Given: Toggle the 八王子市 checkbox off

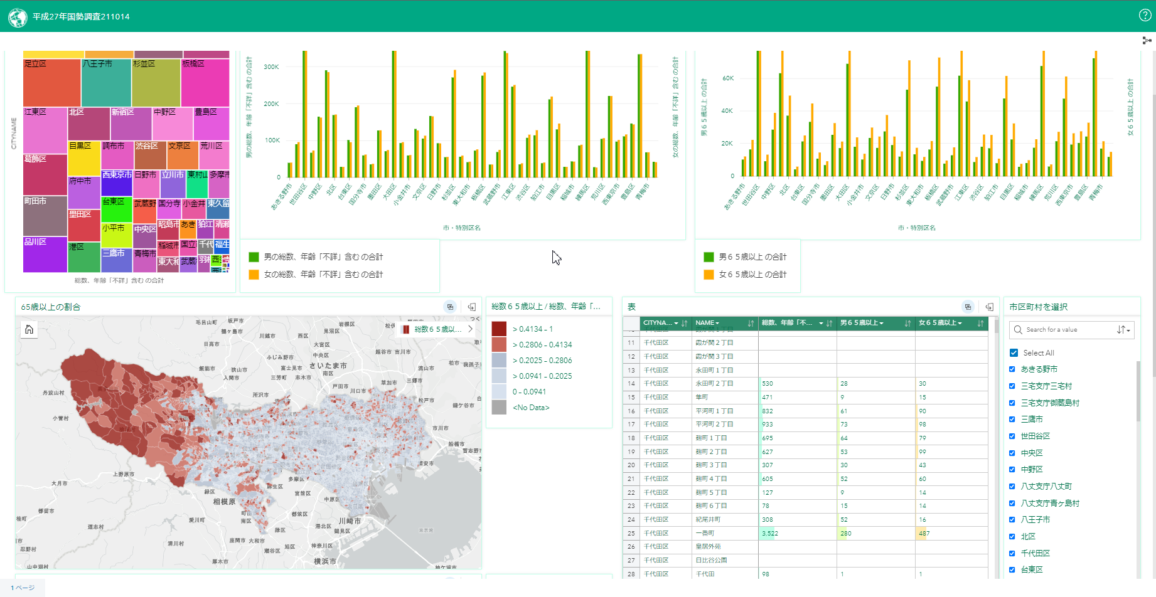Looking at the screenshot, I should tap(1012, 519).
